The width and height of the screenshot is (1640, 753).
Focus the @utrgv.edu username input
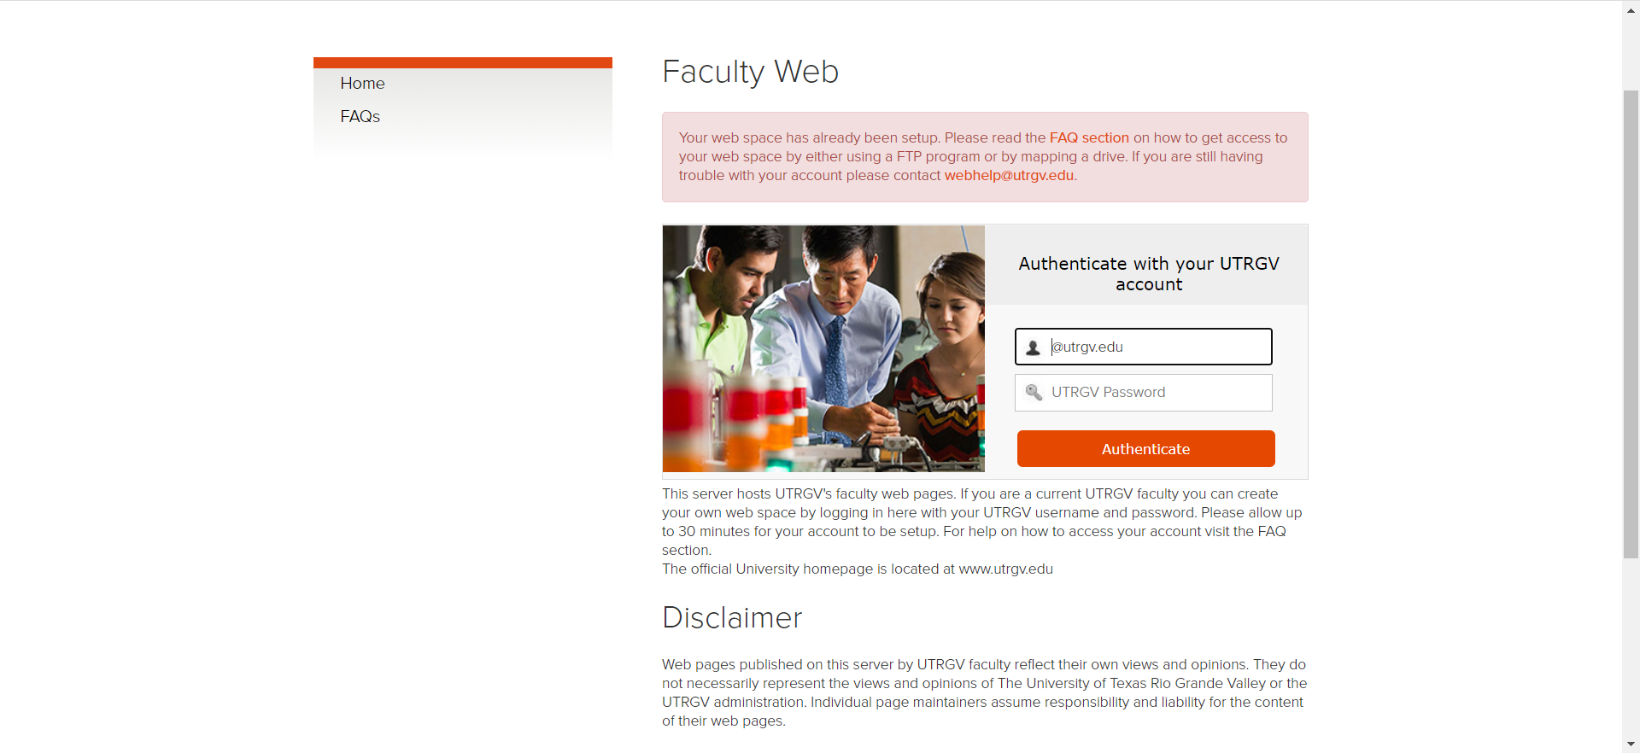[x=1157, y=347]
